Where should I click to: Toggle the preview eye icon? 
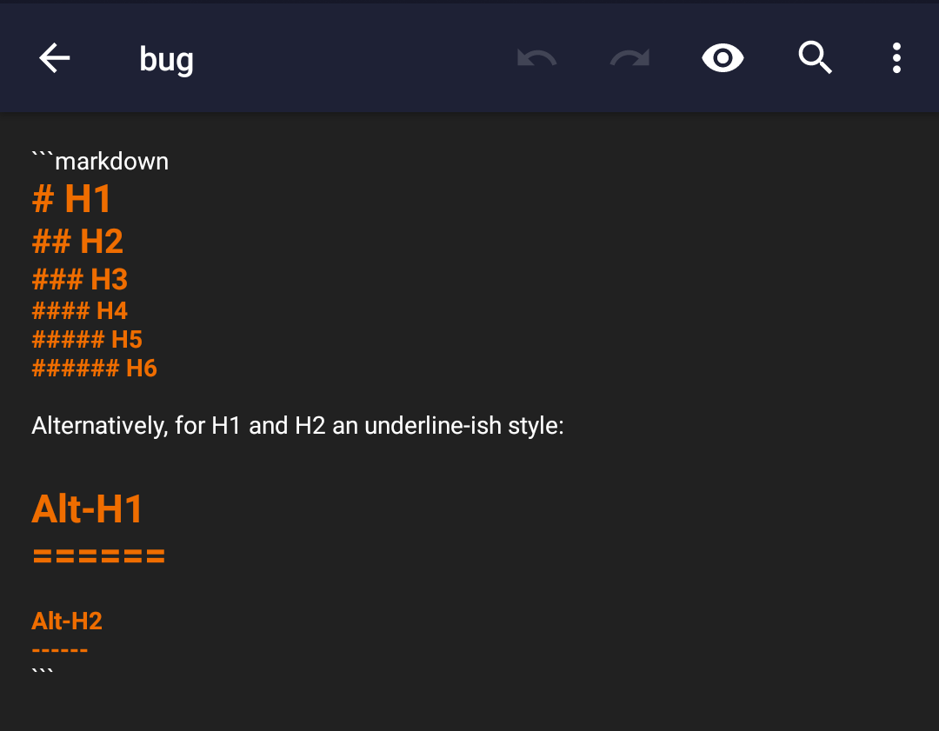point(723,57)
